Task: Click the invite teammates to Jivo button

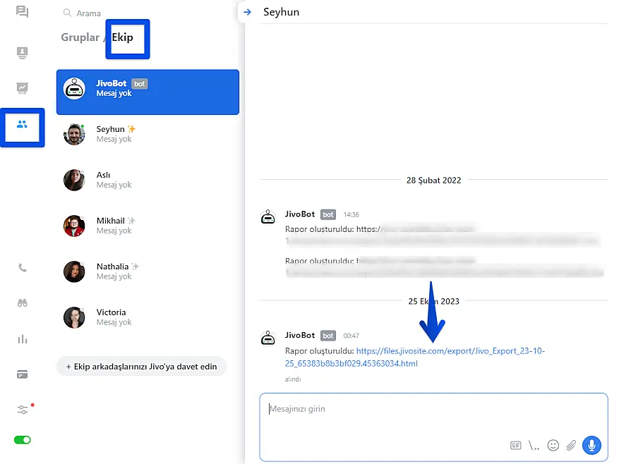Action: click(x=141, y=367)
